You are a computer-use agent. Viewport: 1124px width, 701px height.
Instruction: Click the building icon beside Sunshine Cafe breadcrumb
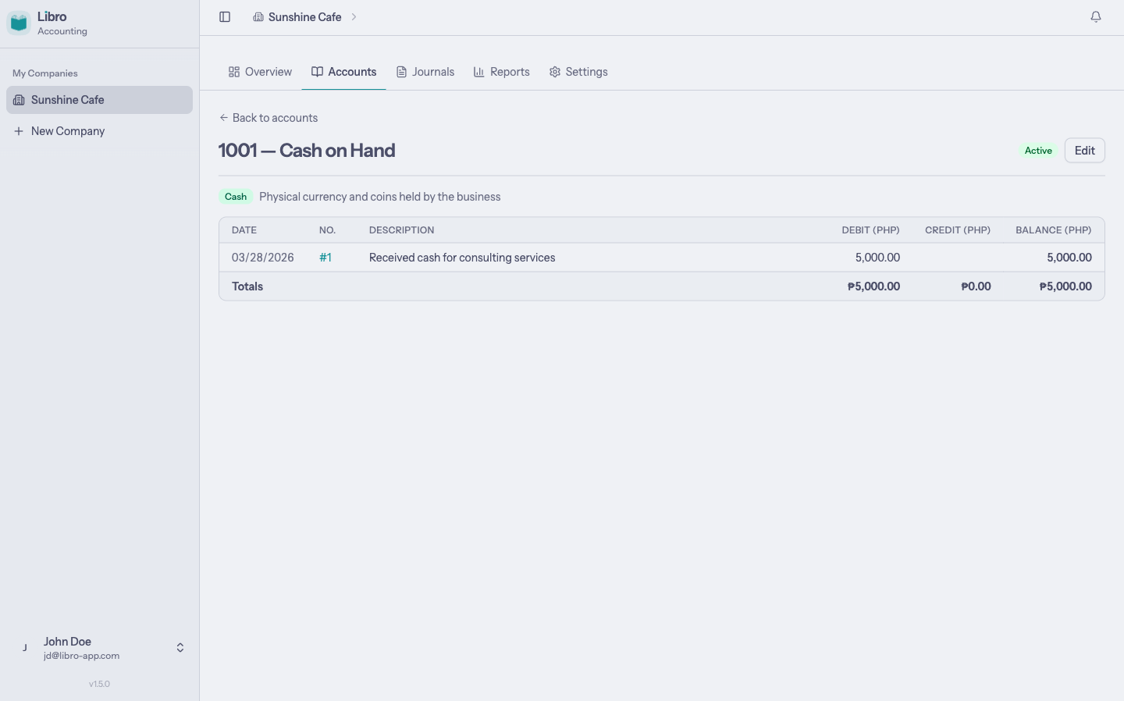(258, 16)
